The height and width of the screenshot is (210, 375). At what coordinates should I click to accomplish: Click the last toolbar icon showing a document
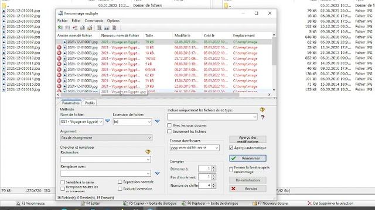point(114,28)
